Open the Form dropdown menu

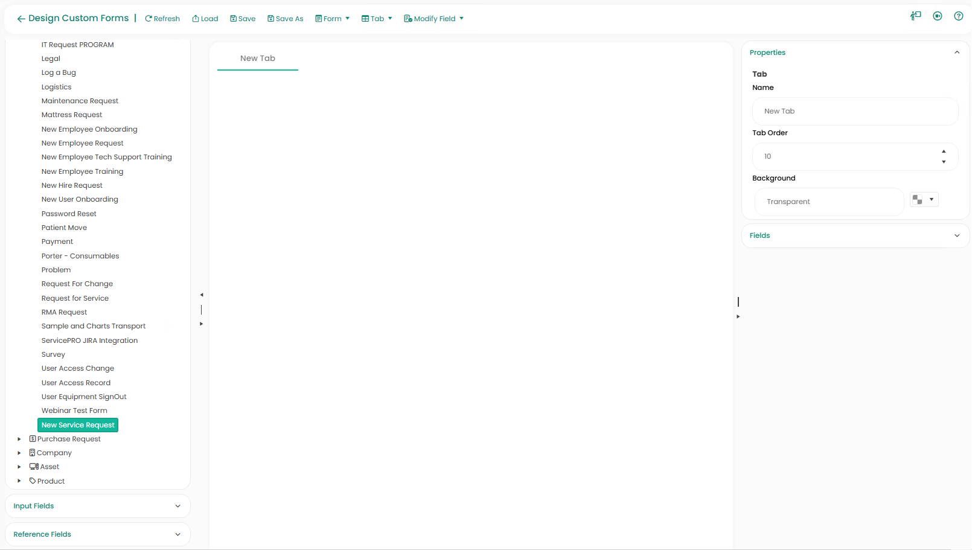332,19
